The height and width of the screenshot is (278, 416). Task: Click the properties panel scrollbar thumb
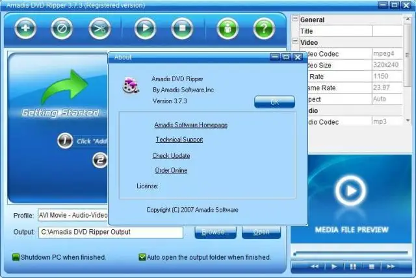[407, 55]
